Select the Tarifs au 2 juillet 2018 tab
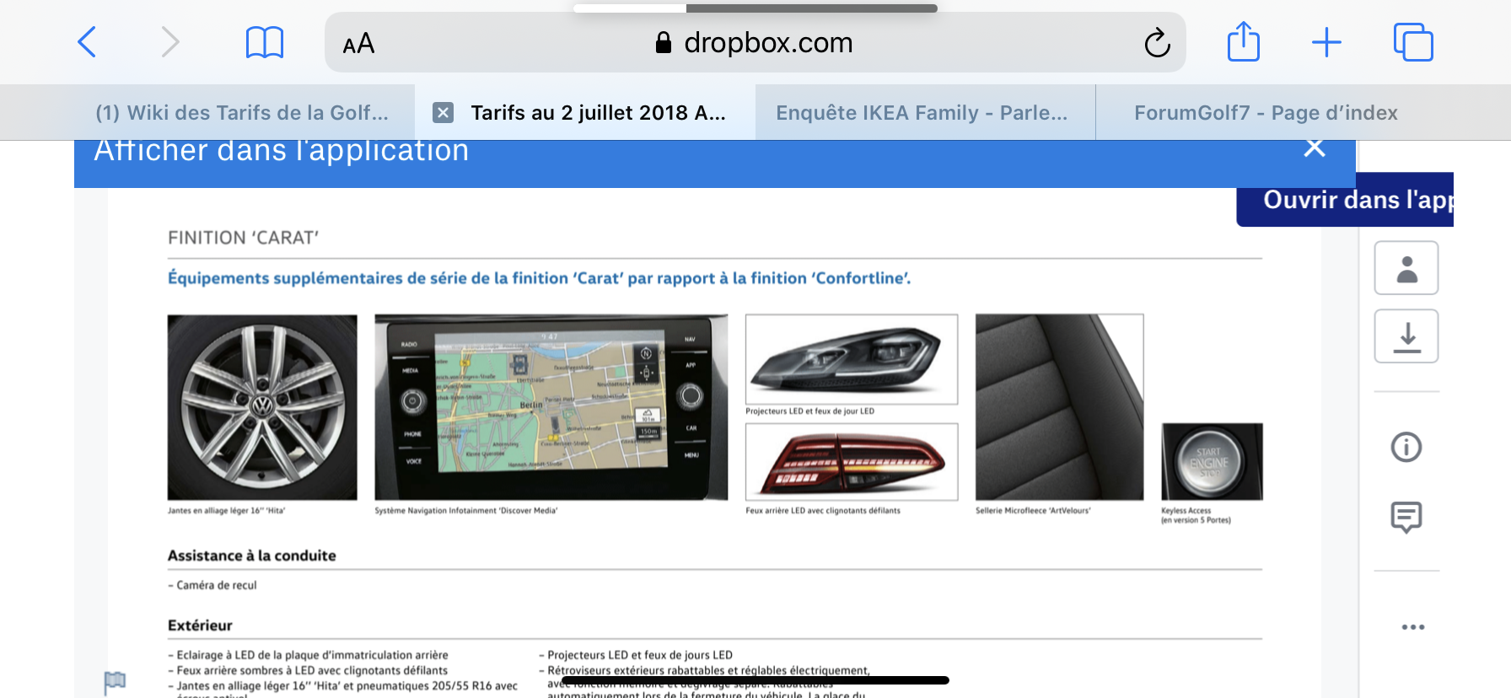The width and height of the screenshot is (1511, 698). [598, 112]
